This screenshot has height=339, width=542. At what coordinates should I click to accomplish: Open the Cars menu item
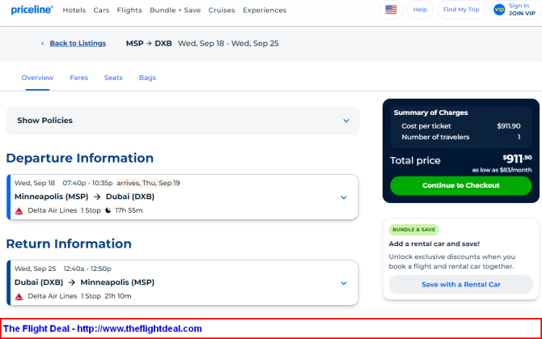[101, 11]
